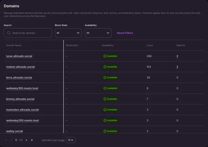
Task: Click page range 1 - 53 text
Action: 19,140
